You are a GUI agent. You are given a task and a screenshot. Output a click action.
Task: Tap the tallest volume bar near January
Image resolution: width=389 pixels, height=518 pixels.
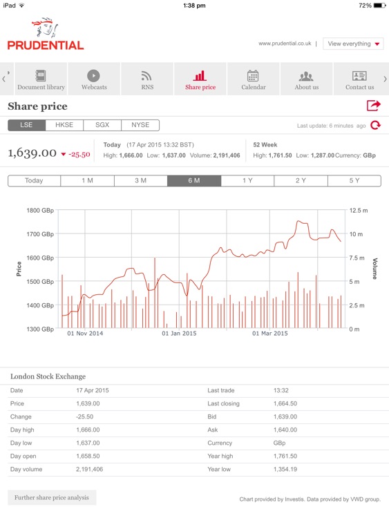pos(155,293)
